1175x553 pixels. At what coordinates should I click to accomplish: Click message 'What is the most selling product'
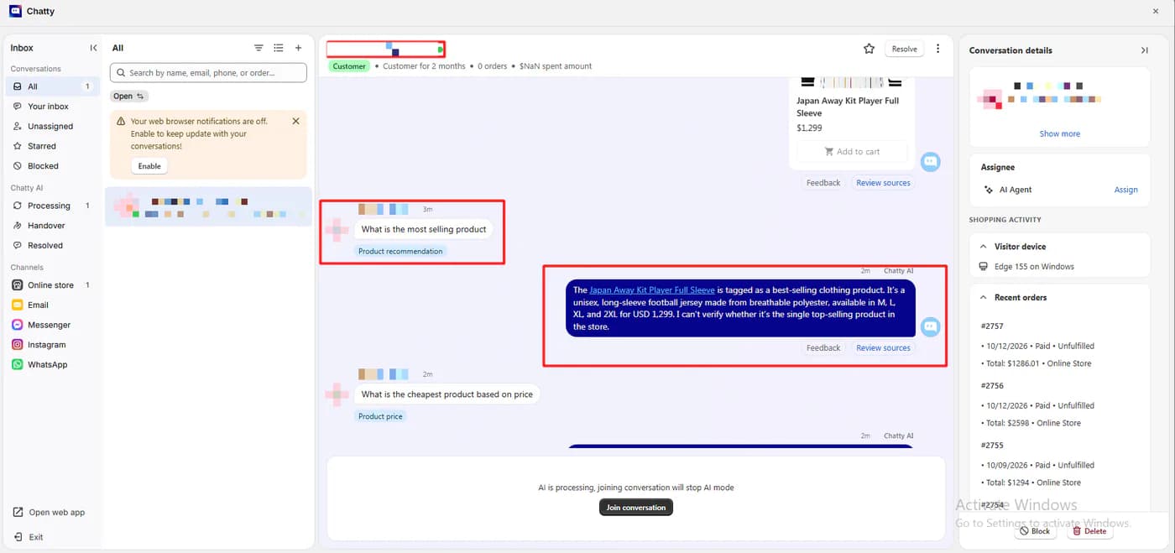[424, 229]
